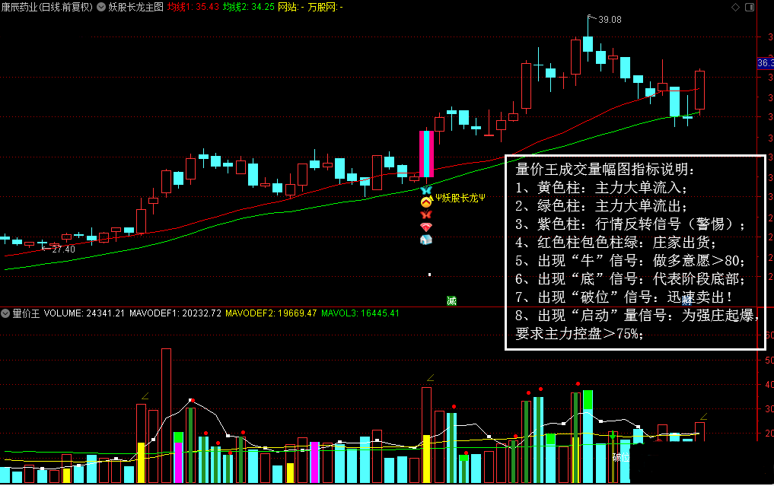Click legend text 要求主力控盘>75%
Image resolution: width=774 pixels, height=486 pixels.
(579, 334)
